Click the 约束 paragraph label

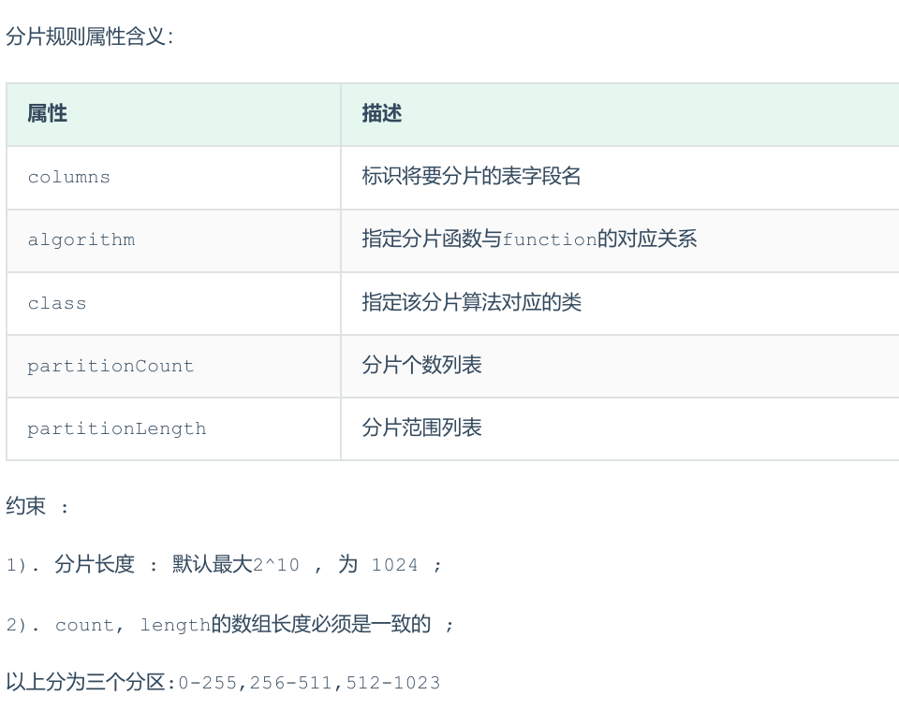tap(26, 507)
